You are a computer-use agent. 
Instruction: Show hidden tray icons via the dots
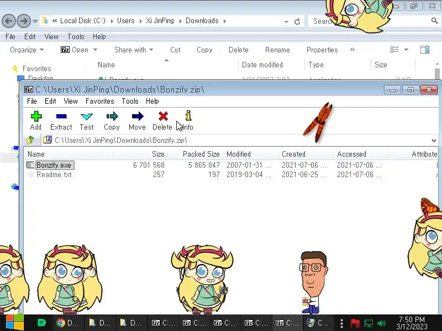tap(341, 323)
